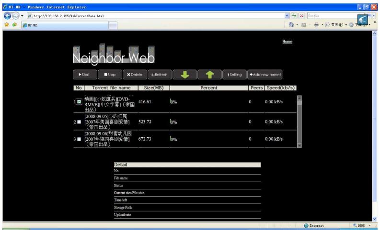Uncheck the checkbox for torrent 1

click(79, 102)
